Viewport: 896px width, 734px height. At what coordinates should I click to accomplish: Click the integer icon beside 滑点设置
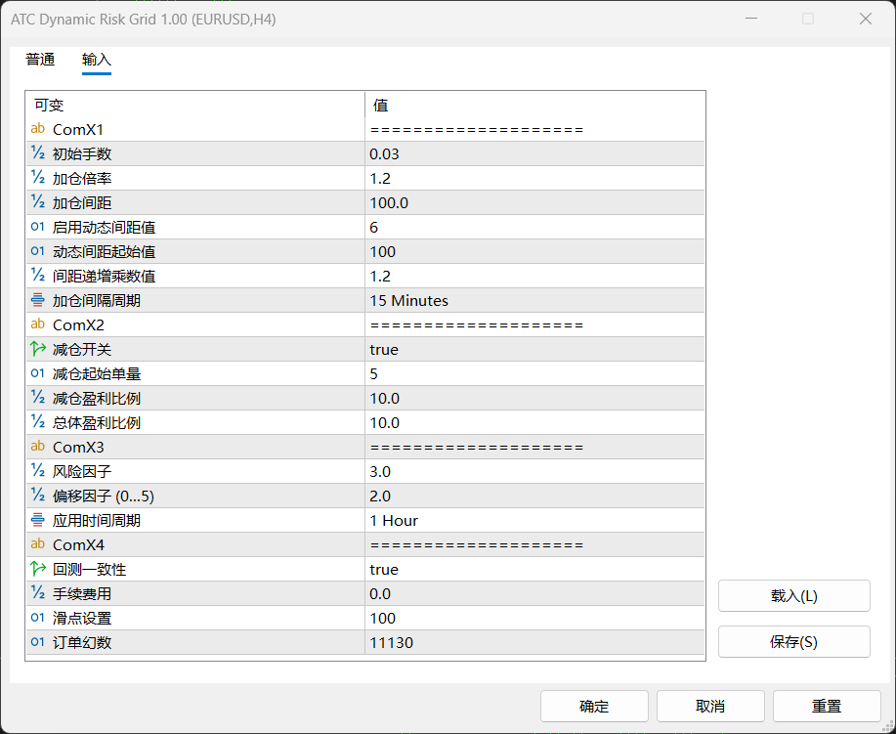[x=38, y=618]
